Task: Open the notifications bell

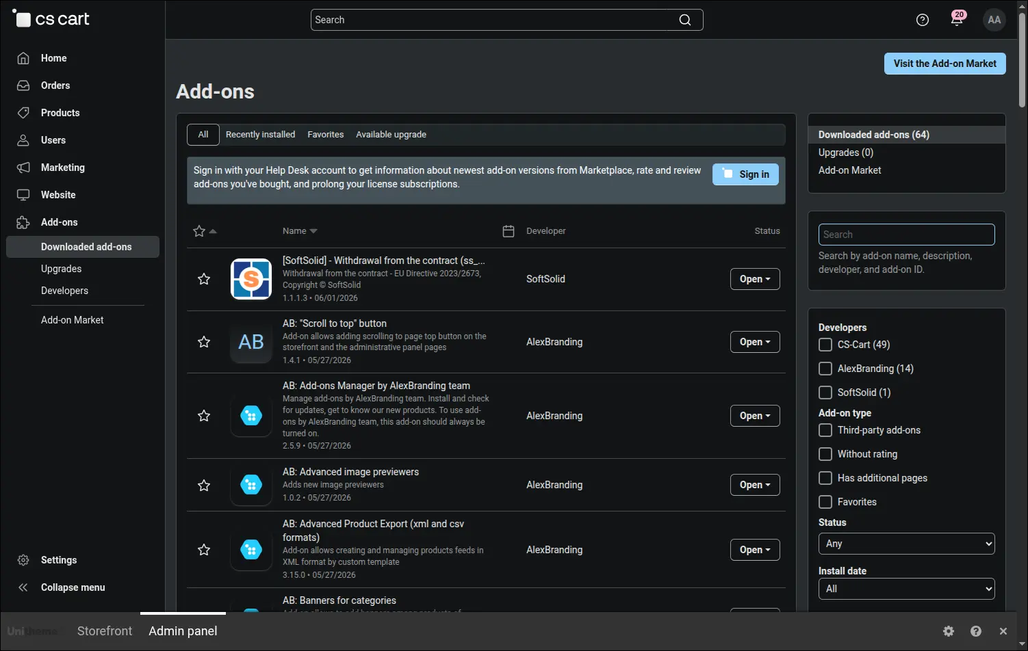Action: pos(957,19)
